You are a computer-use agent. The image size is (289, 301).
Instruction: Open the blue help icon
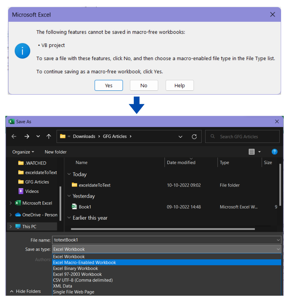point(274,152)
